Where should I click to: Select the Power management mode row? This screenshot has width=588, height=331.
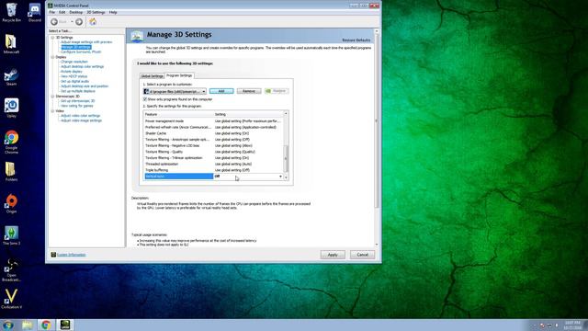[214, 121]
